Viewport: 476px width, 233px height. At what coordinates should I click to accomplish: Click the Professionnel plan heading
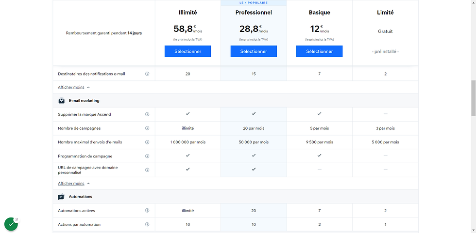[x=254, y=13]
